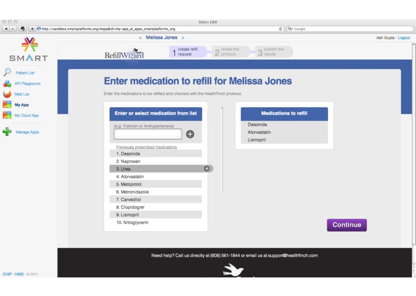This screenshot has height=296, width=416.
Task: Click the Patient List magnifier icon
Action: [7, 73]
